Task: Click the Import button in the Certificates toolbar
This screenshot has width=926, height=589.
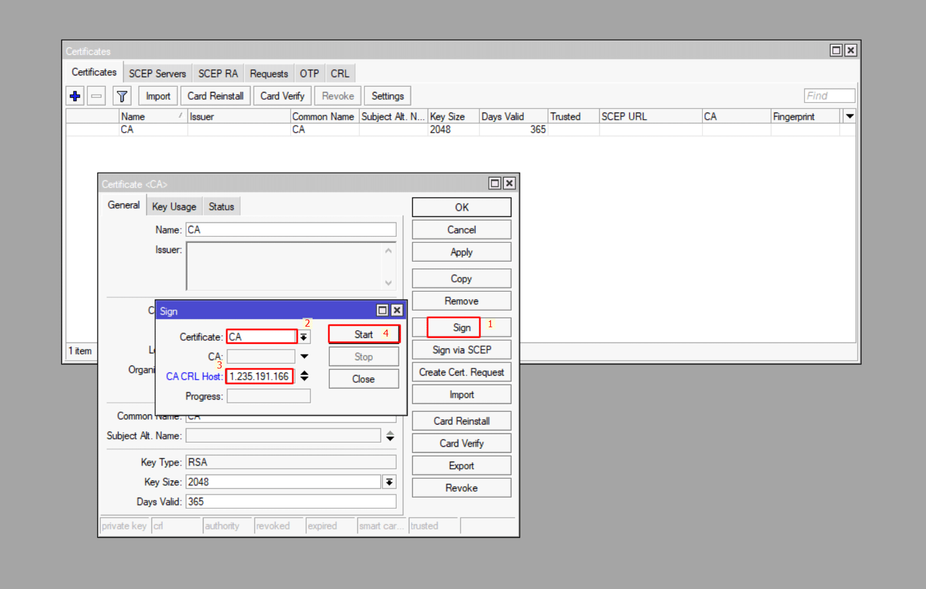Action: [x=158, y=96]
